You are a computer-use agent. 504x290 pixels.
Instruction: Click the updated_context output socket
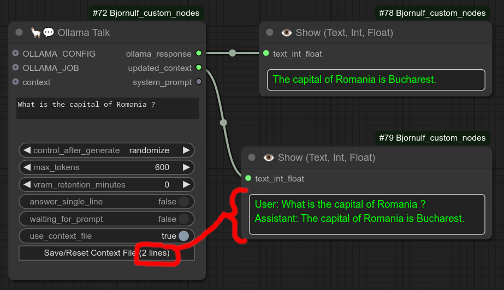point(199,68)
